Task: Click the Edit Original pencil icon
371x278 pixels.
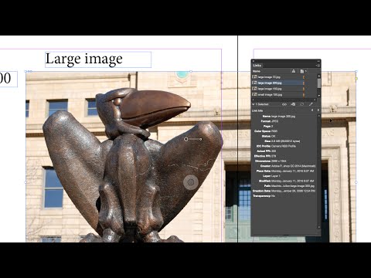Action: point(311,104)
